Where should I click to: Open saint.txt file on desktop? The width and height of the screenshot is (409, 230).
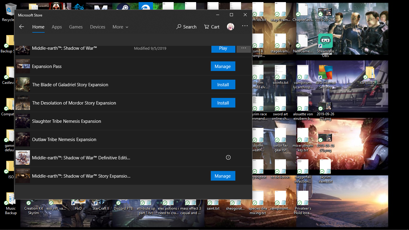coord(213,205)
